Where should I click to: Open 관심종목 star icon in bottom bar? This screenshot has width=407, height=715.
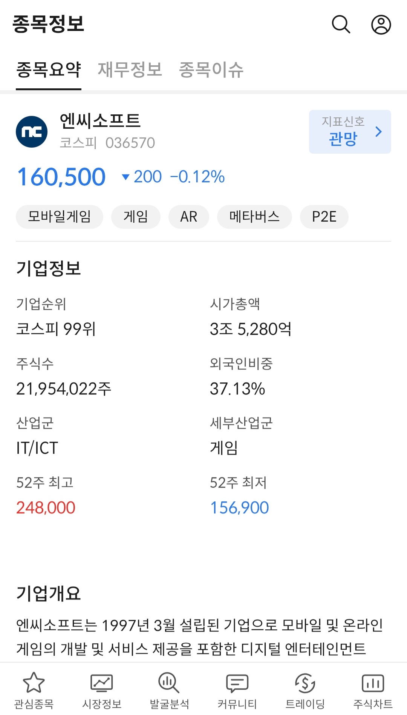[34, 683]
